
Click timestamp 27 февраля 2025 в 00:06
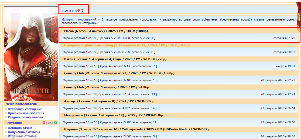tap(278, 122)
